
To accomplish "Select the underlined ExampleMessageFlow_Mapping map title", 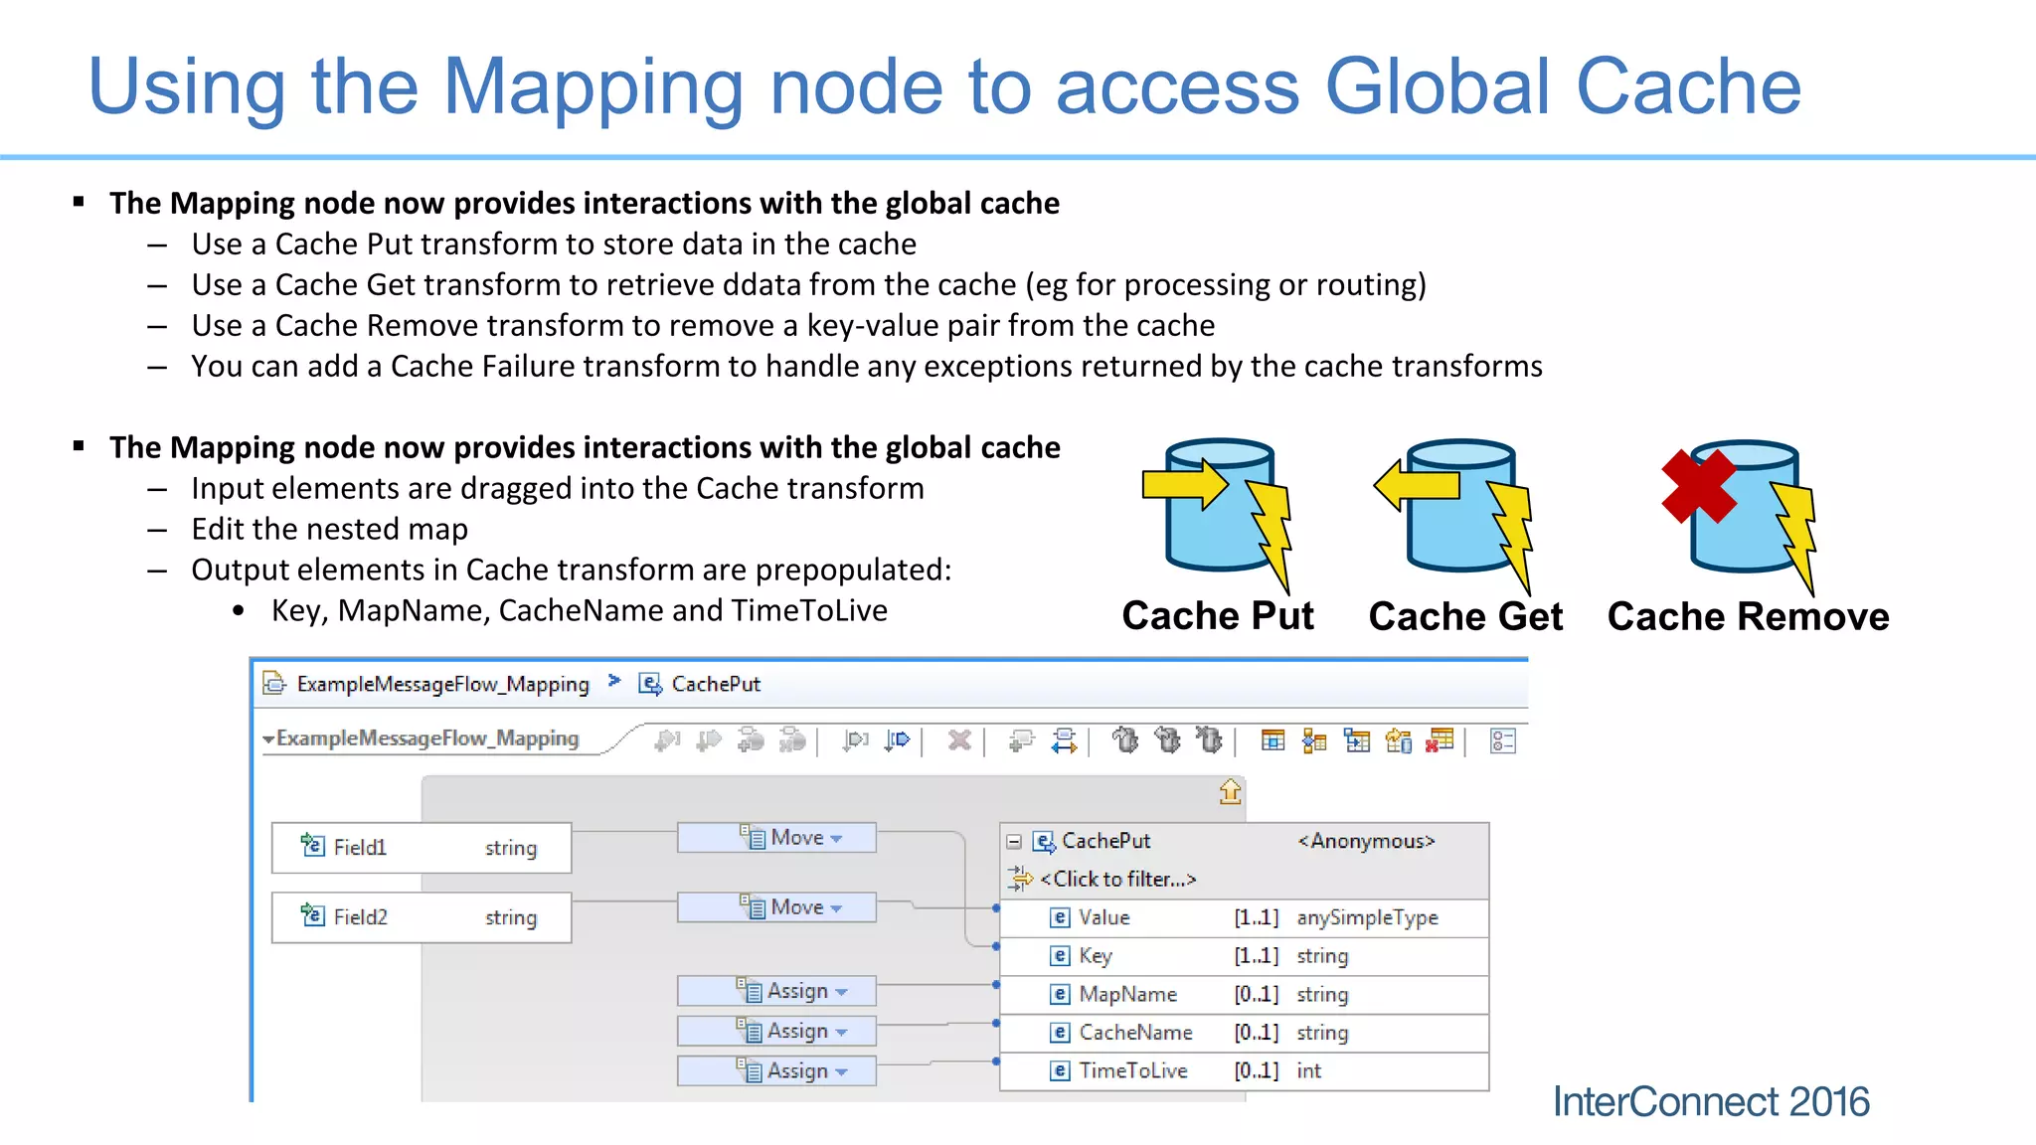I will pos(427,738).
